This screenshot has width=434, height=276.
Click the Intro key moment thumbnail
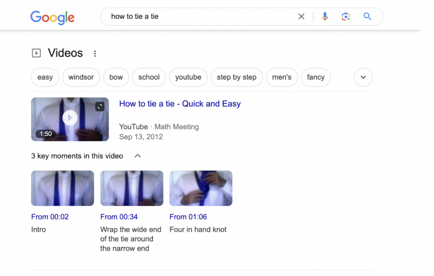coord(62,188)
